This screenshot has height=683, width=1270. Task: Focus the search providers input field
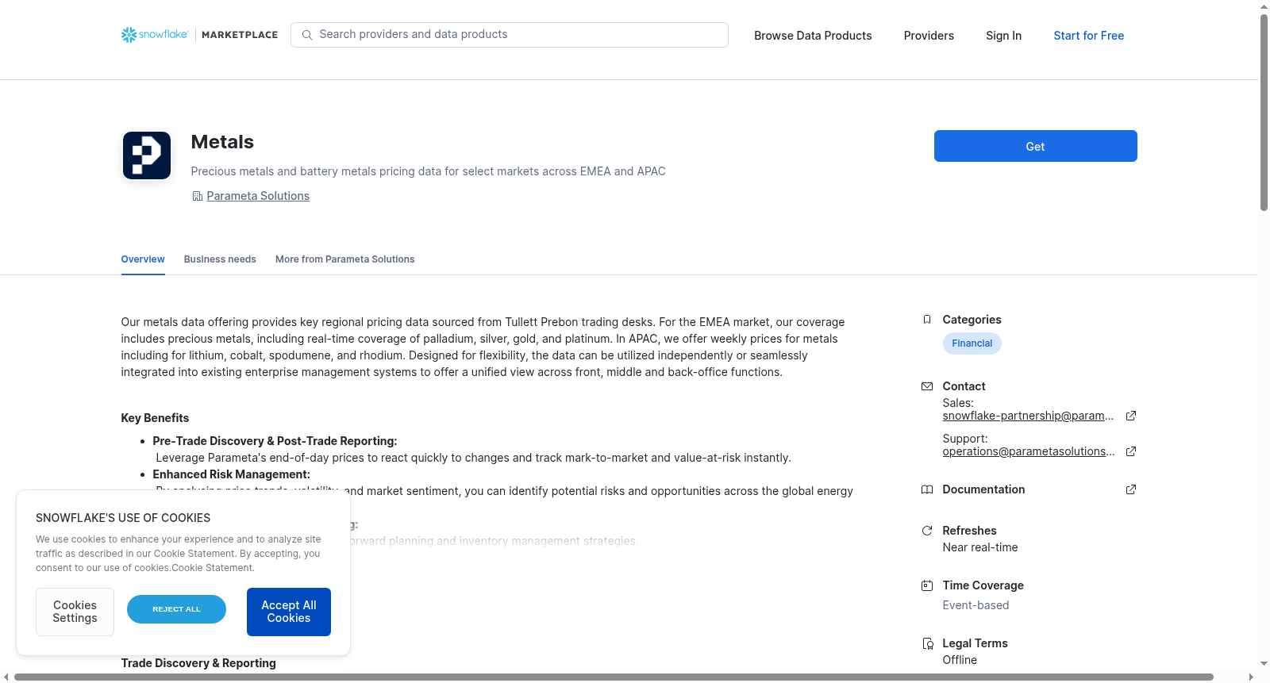510,35
